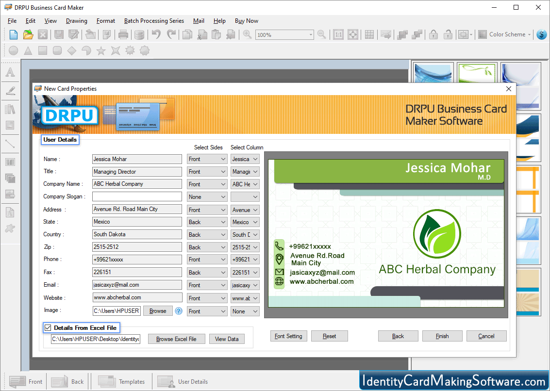The image size is (550, 391).
Task: Click the New document icon in the toolbar
Action: point(13,34)
